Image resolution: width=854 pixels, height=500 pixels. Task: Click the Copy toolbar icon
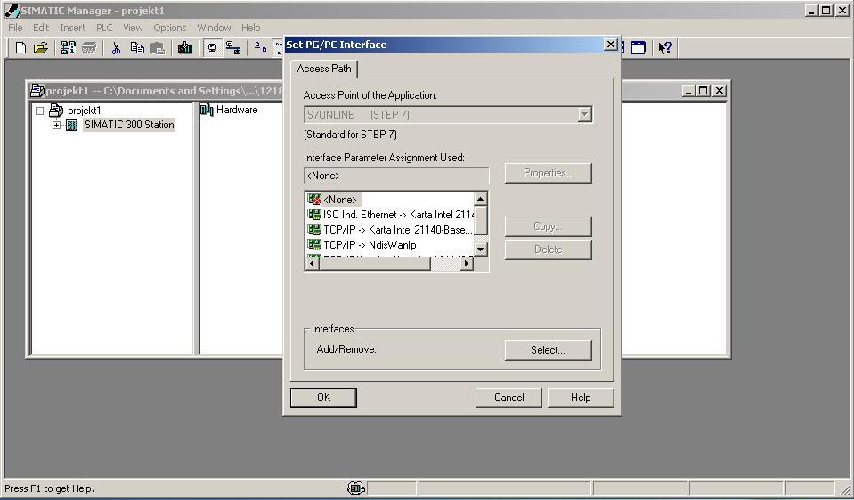coord(137,48)
